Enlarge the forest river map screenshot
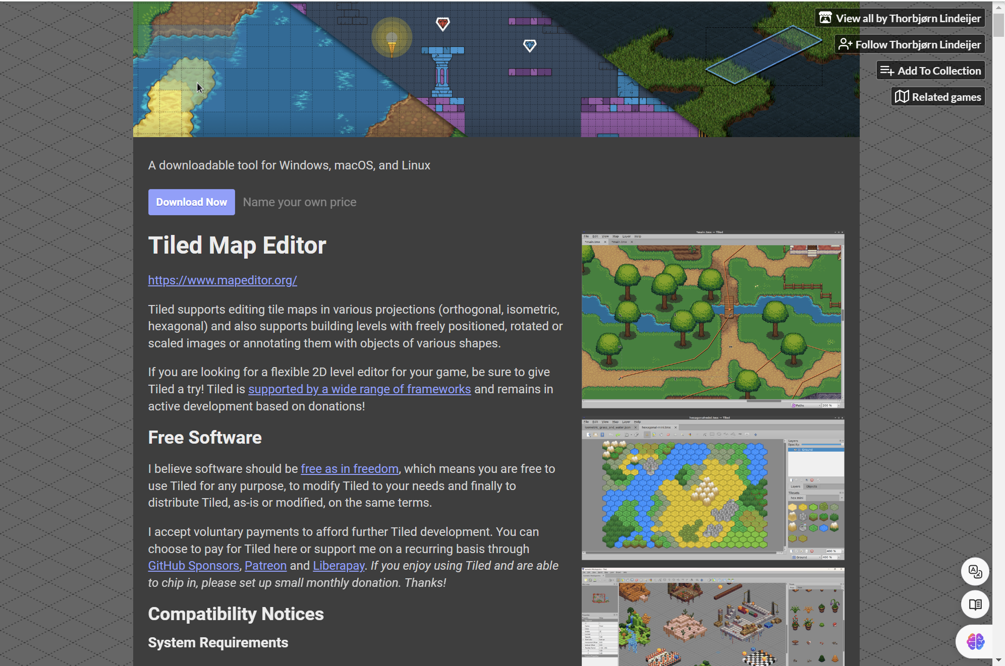 712,320
